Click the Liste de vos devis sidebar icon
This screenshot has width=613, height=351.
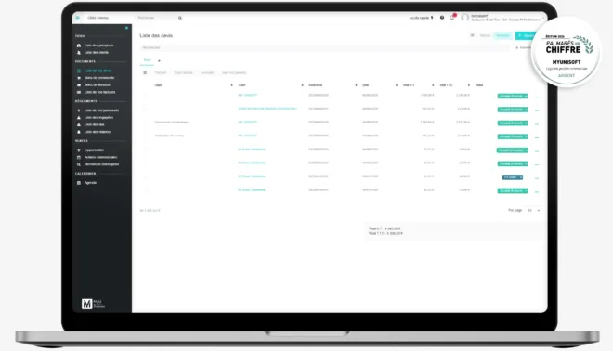click(79, 71)
